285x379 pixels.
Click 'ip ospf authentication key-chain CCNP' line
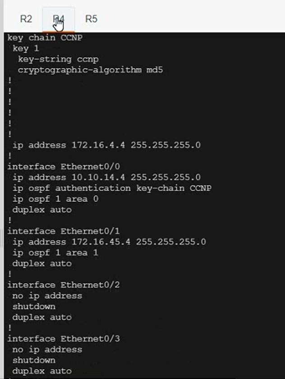pyautogui.click(x=112, y=188)
